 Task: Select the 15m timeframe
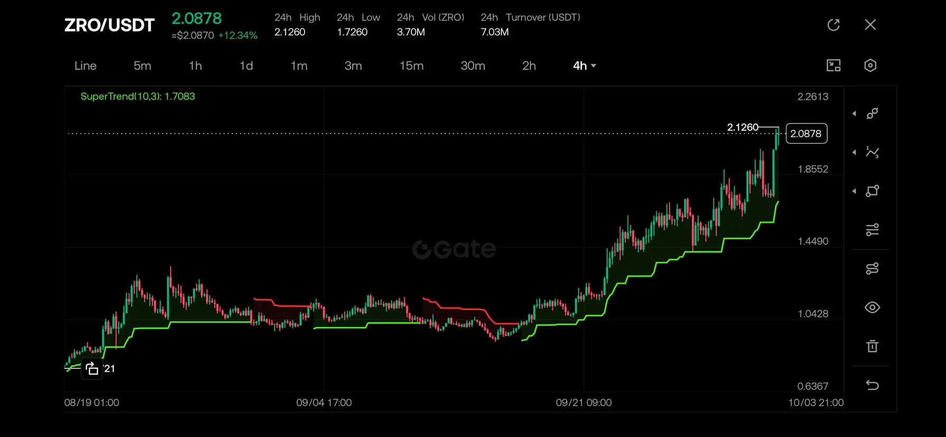click(x=412, y=65)
